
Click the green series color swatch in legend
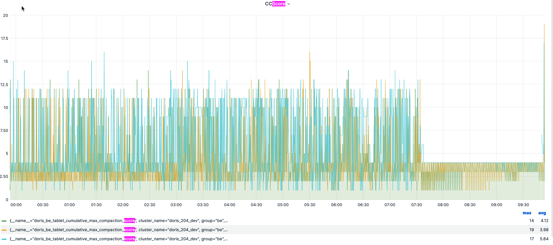4,221
